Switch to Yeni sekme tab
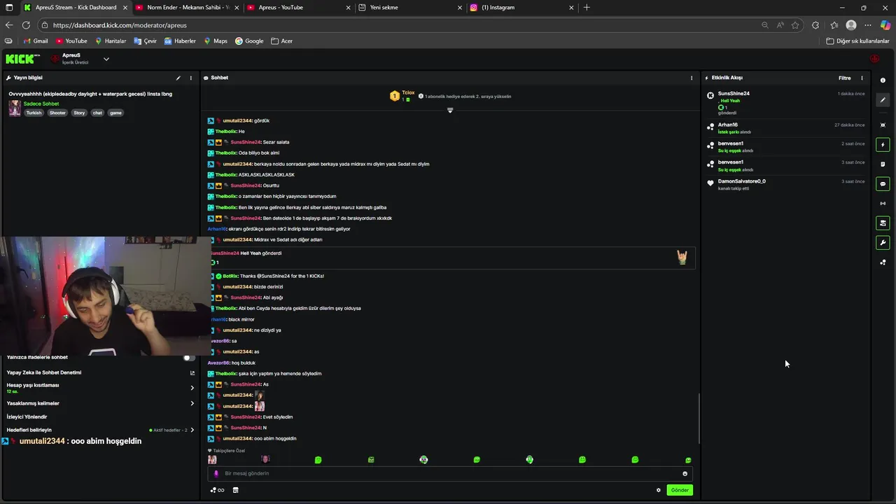 pos(409,8)
